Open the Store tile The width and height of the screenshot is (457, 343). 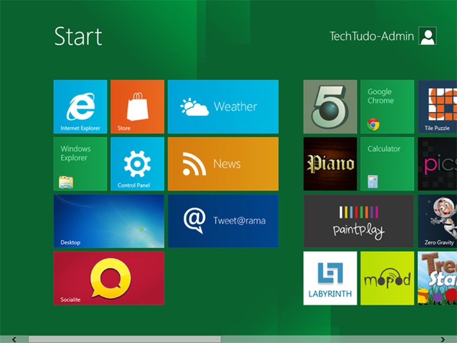[x=137, y=106]
